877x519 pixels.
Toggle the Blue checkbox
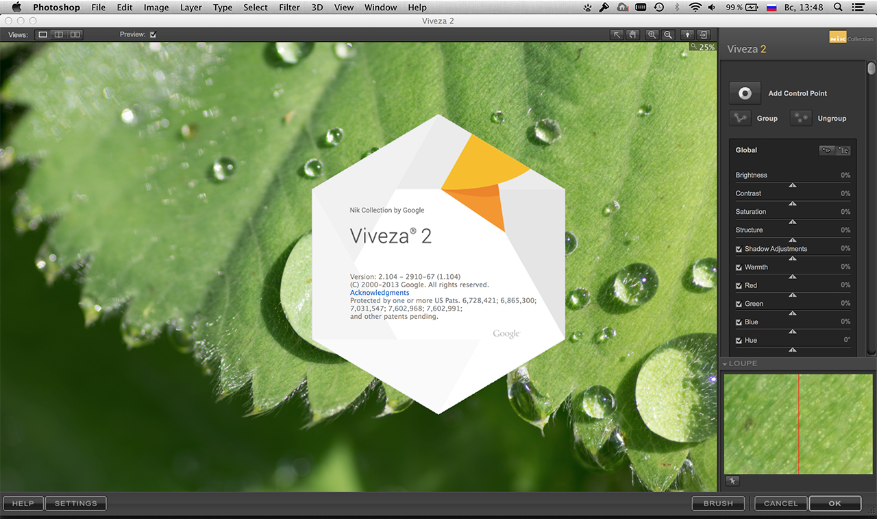[739, 322]
